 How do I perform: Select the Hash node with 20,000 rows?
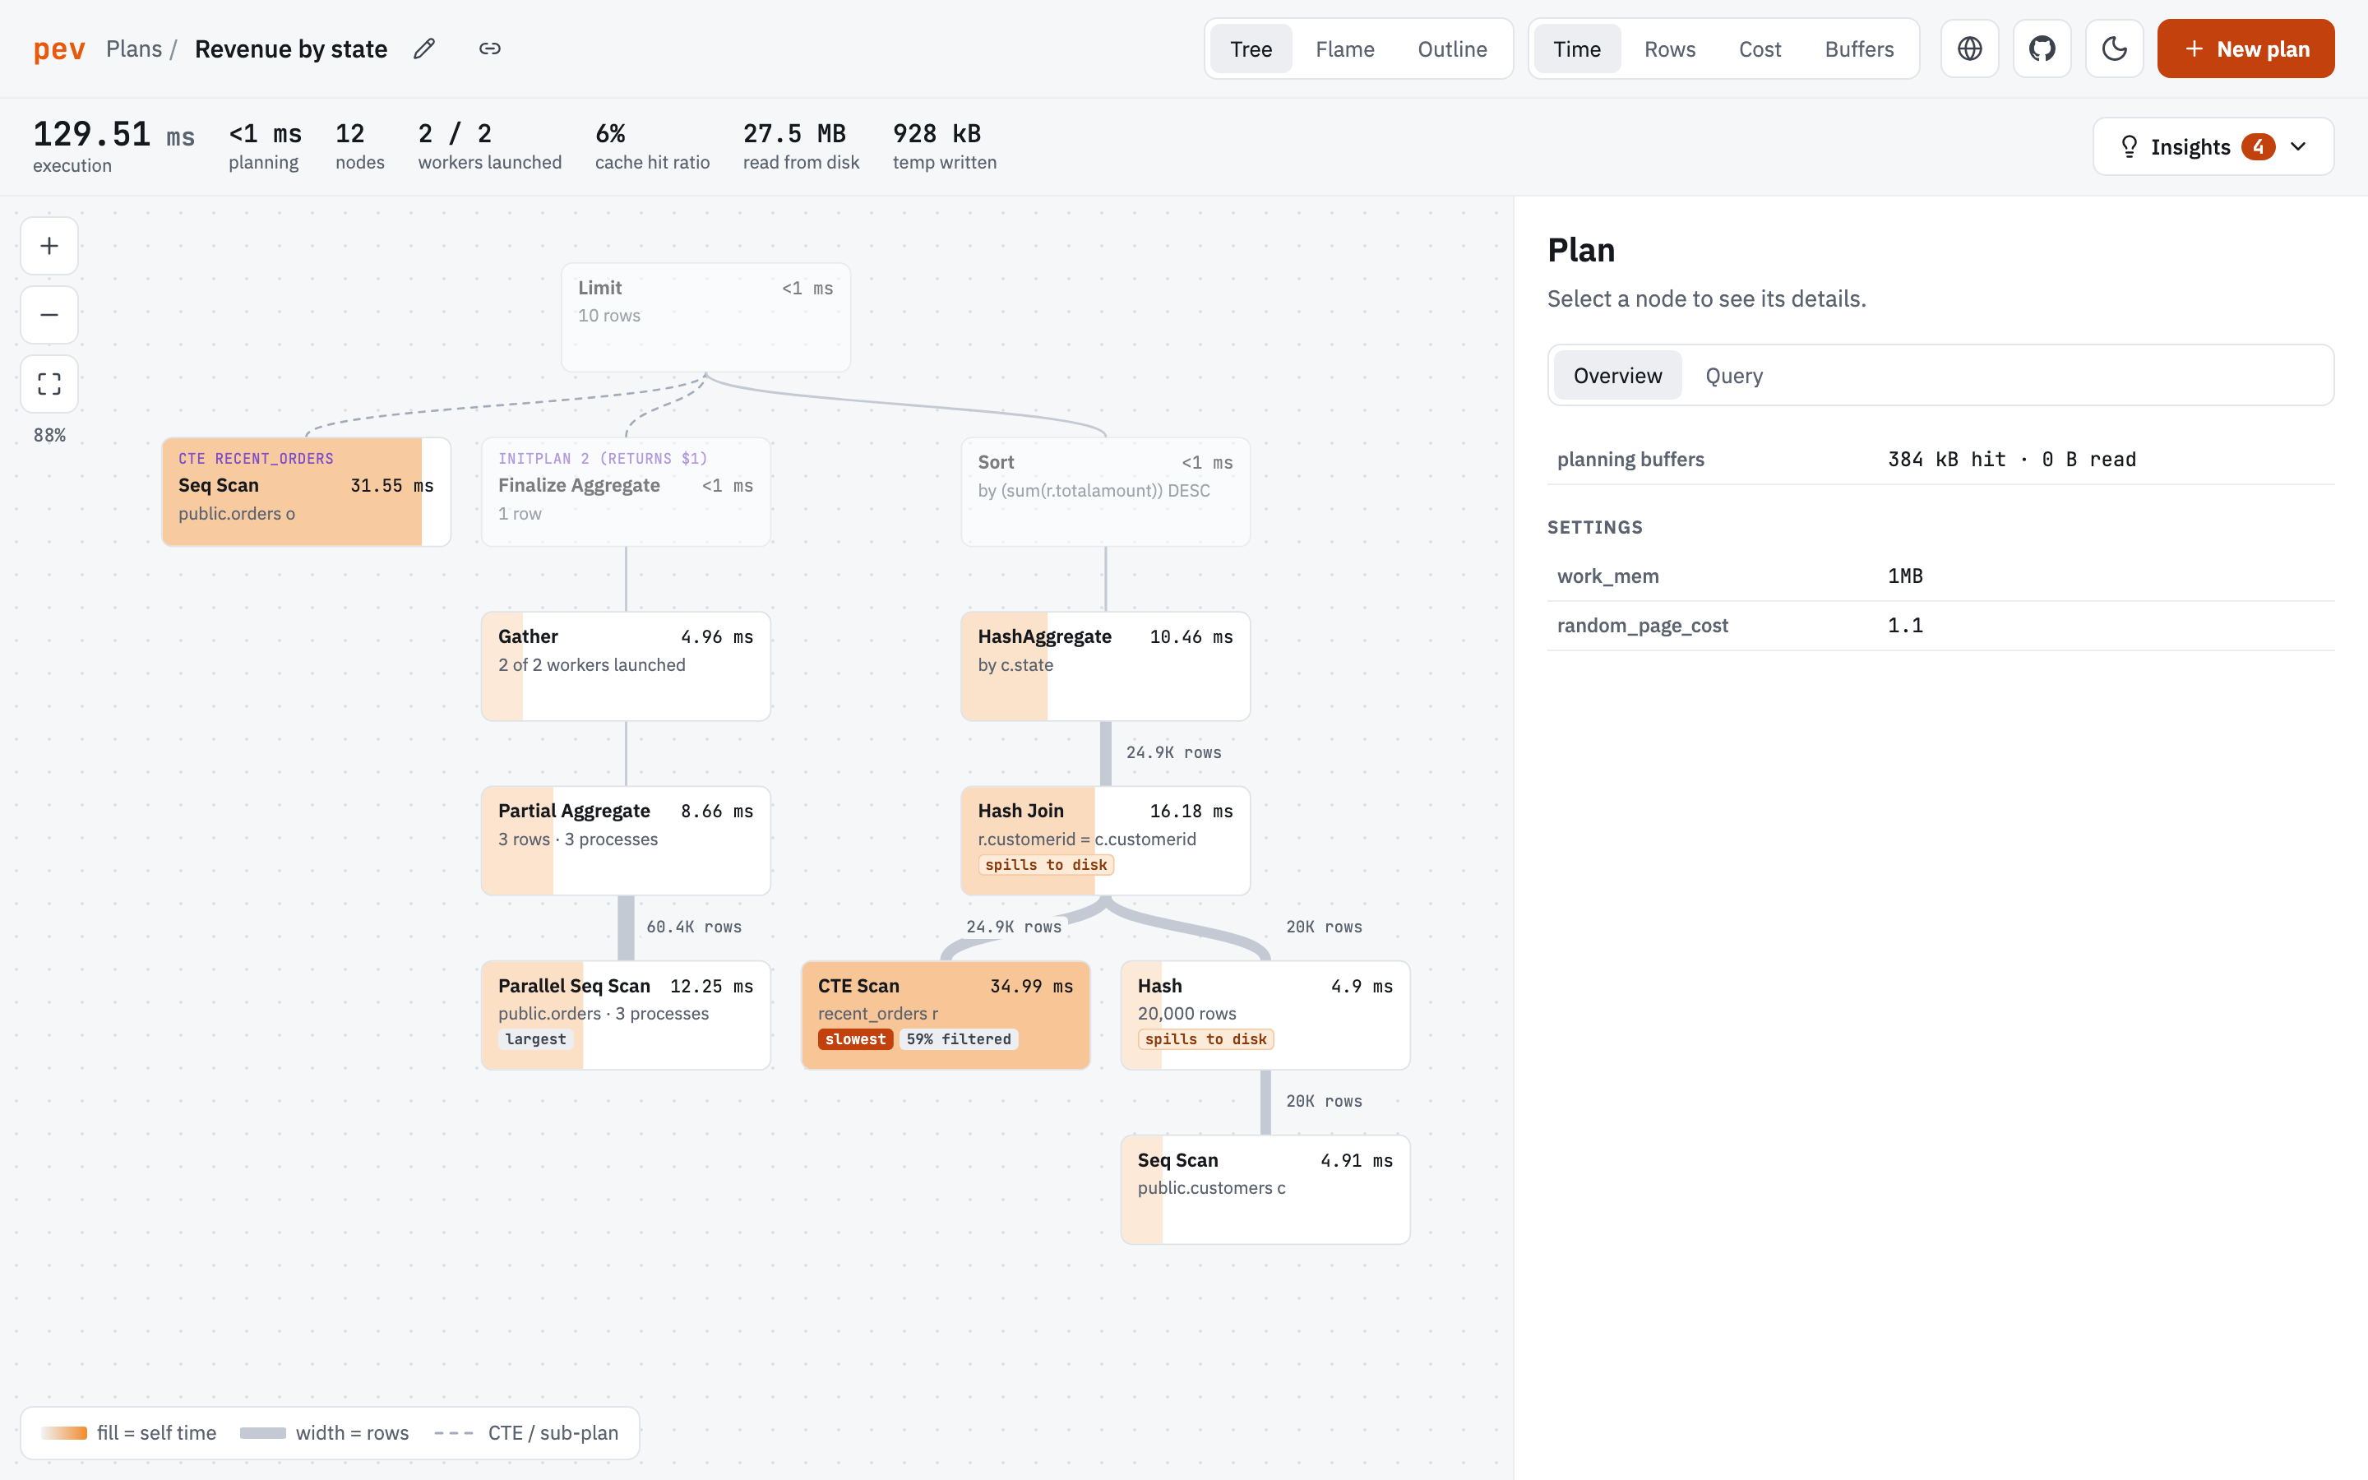tap(1265, 1015)
